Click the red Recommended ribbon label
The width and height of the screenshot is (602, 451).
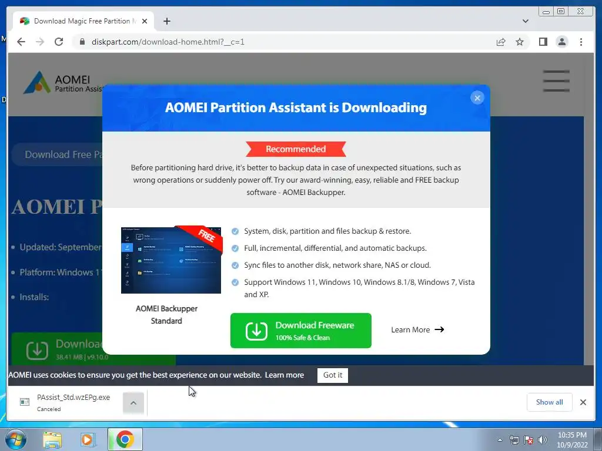tap(296, 149)
